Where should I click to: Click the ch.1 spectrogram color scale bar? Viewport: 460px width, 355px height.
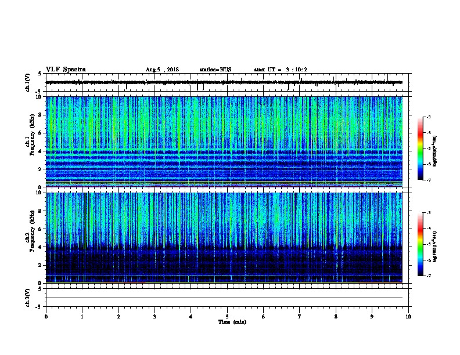pos(421,148)
